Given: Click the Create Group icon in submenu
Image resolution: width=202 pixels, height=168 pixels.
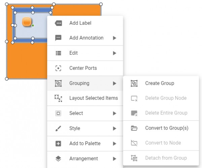Looking at the screenshot, I should click(134, 83).
